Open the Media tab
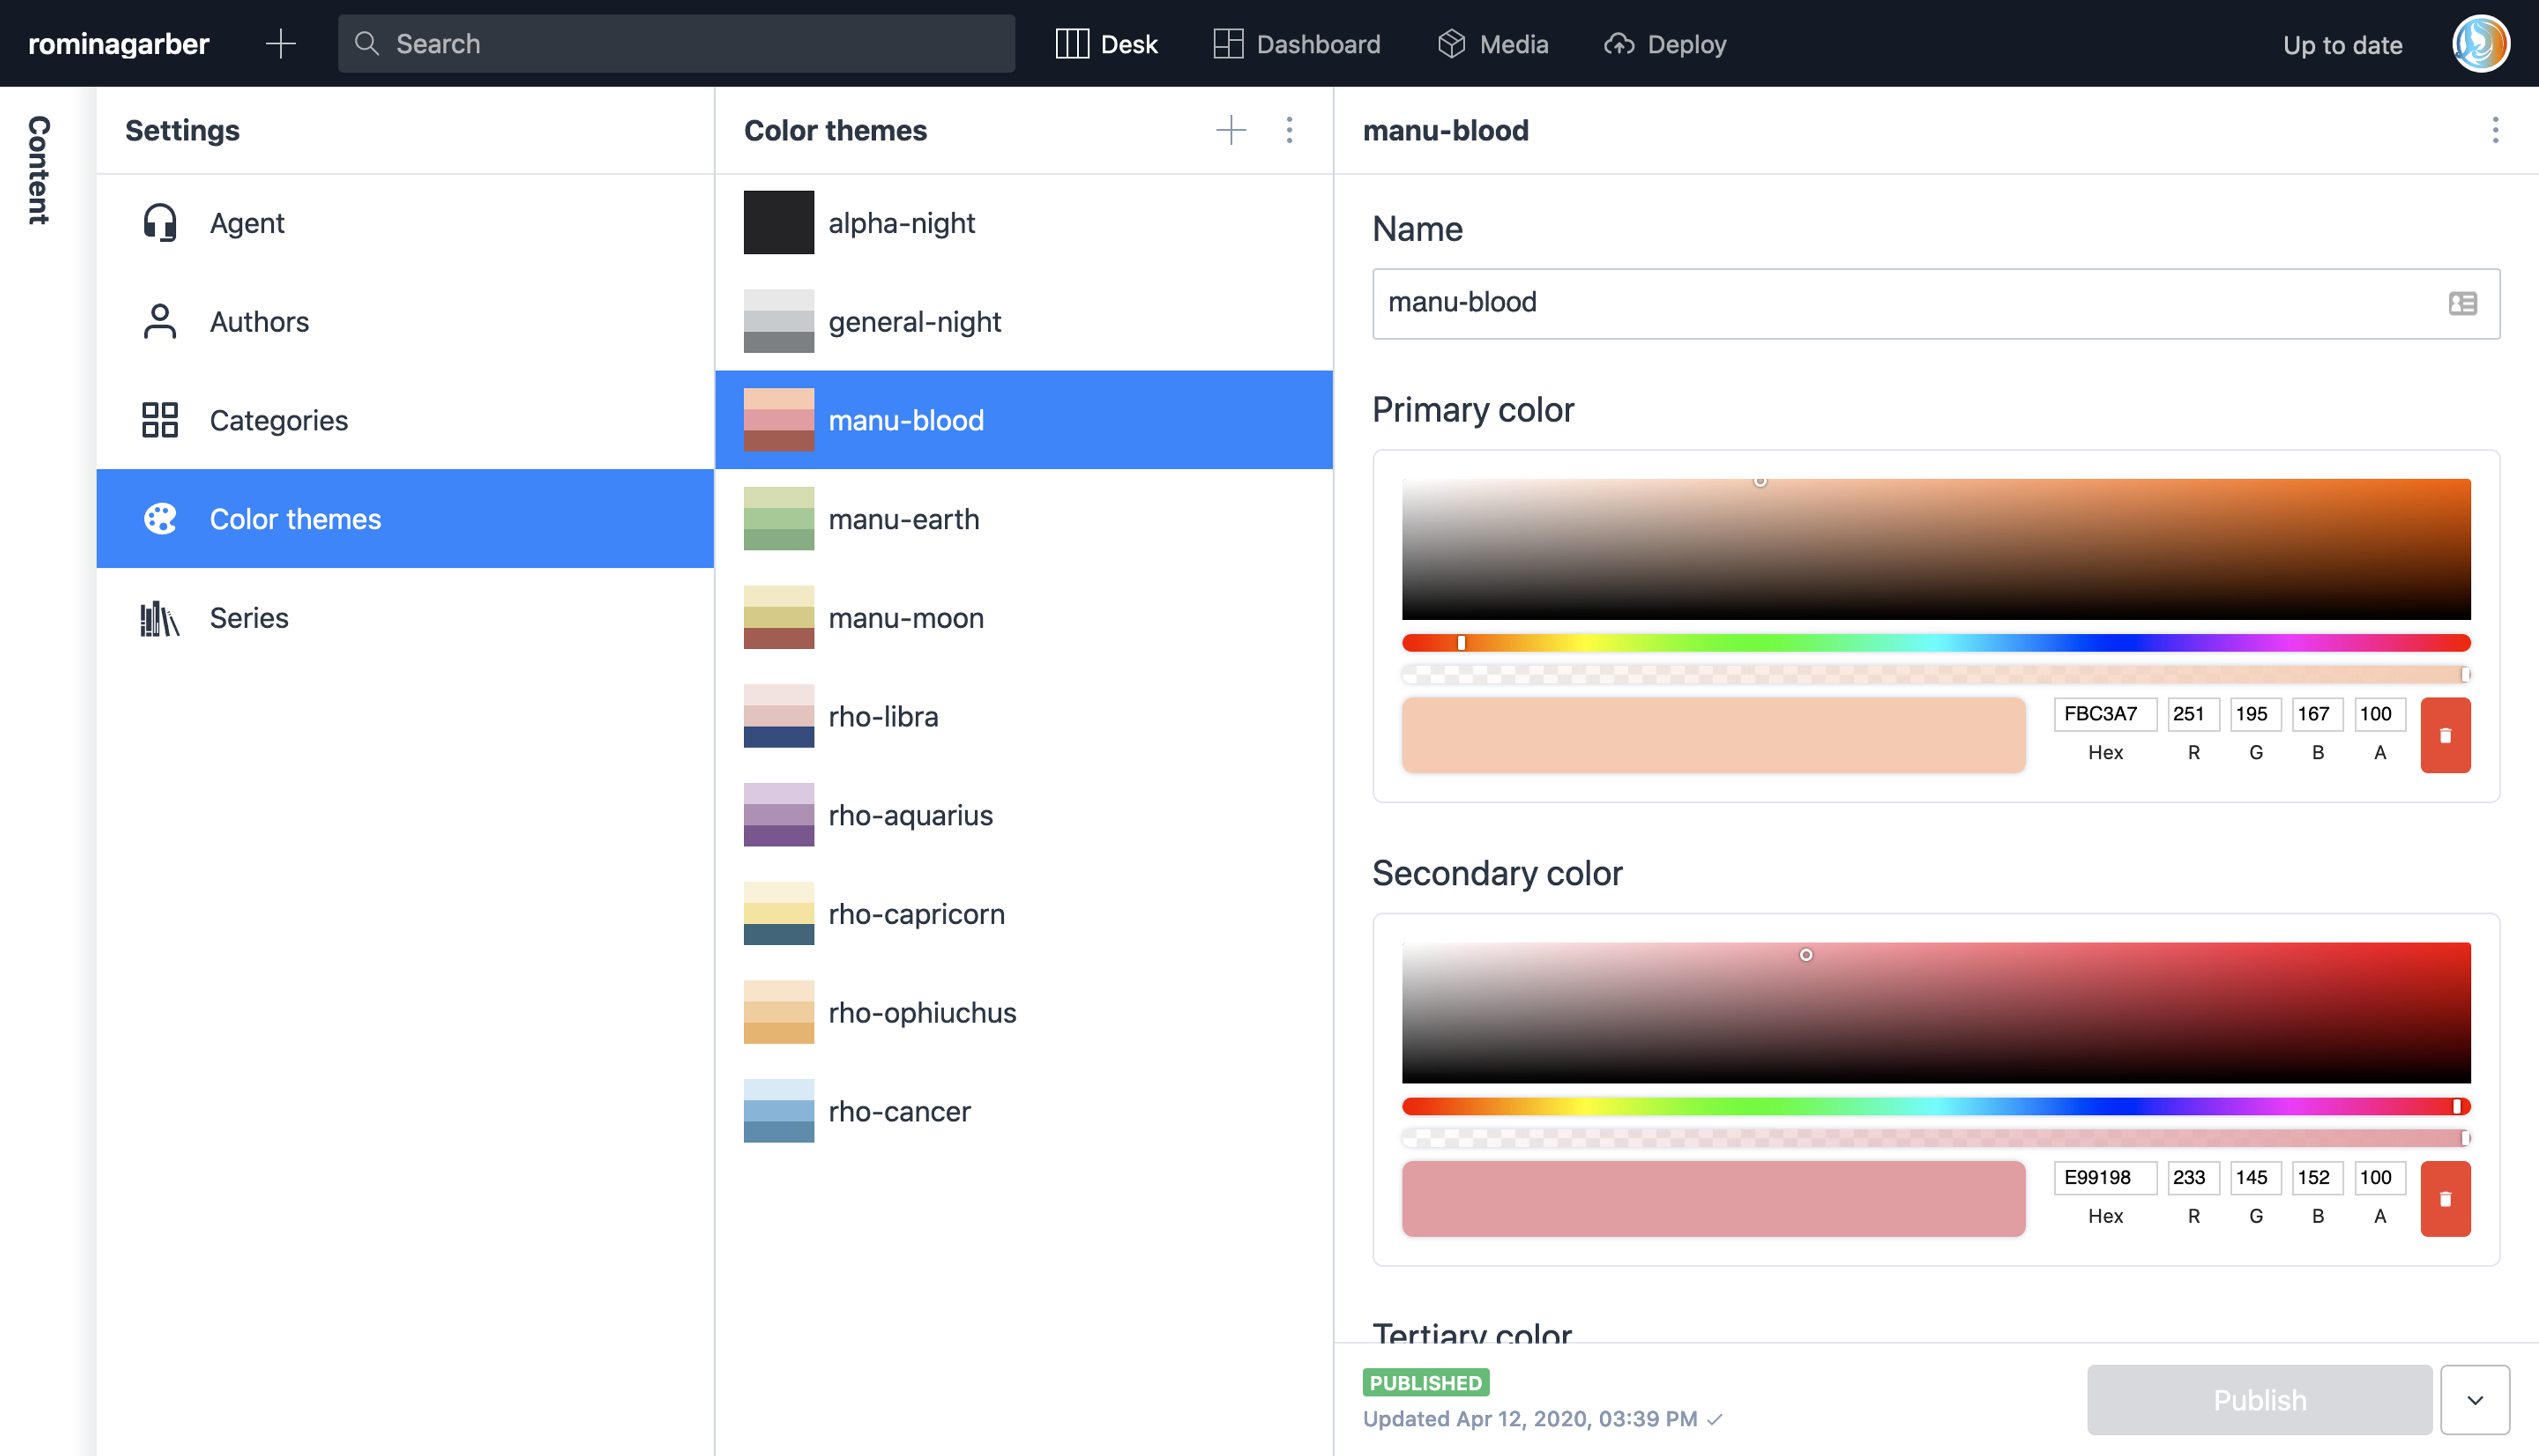Screen dimensions: 2539x1456 [x=1492, y=44]
